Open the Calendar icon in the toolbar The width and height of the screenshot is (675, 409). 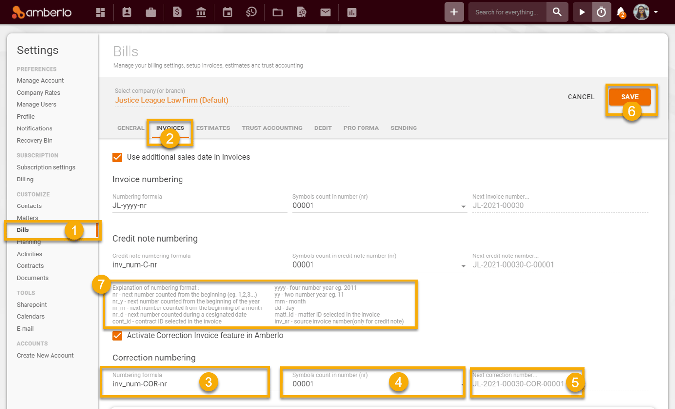[227, 12]
